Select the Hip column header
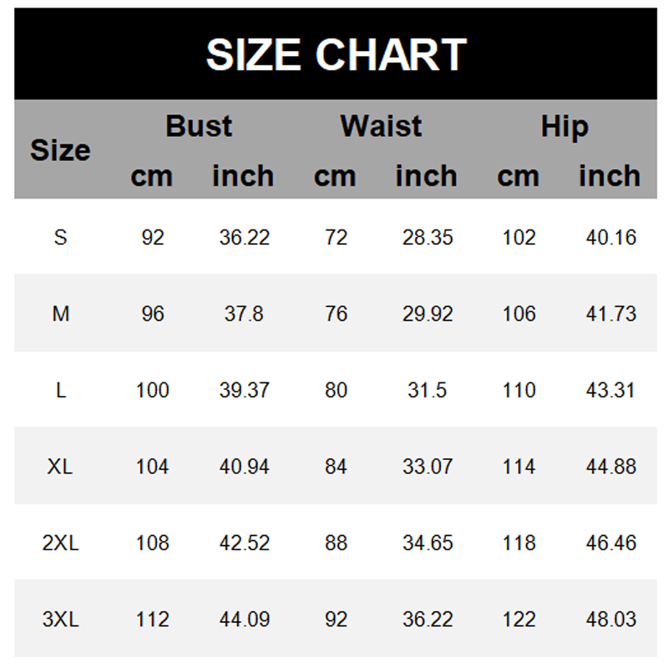The image size is (668, 668). point(564,126)
